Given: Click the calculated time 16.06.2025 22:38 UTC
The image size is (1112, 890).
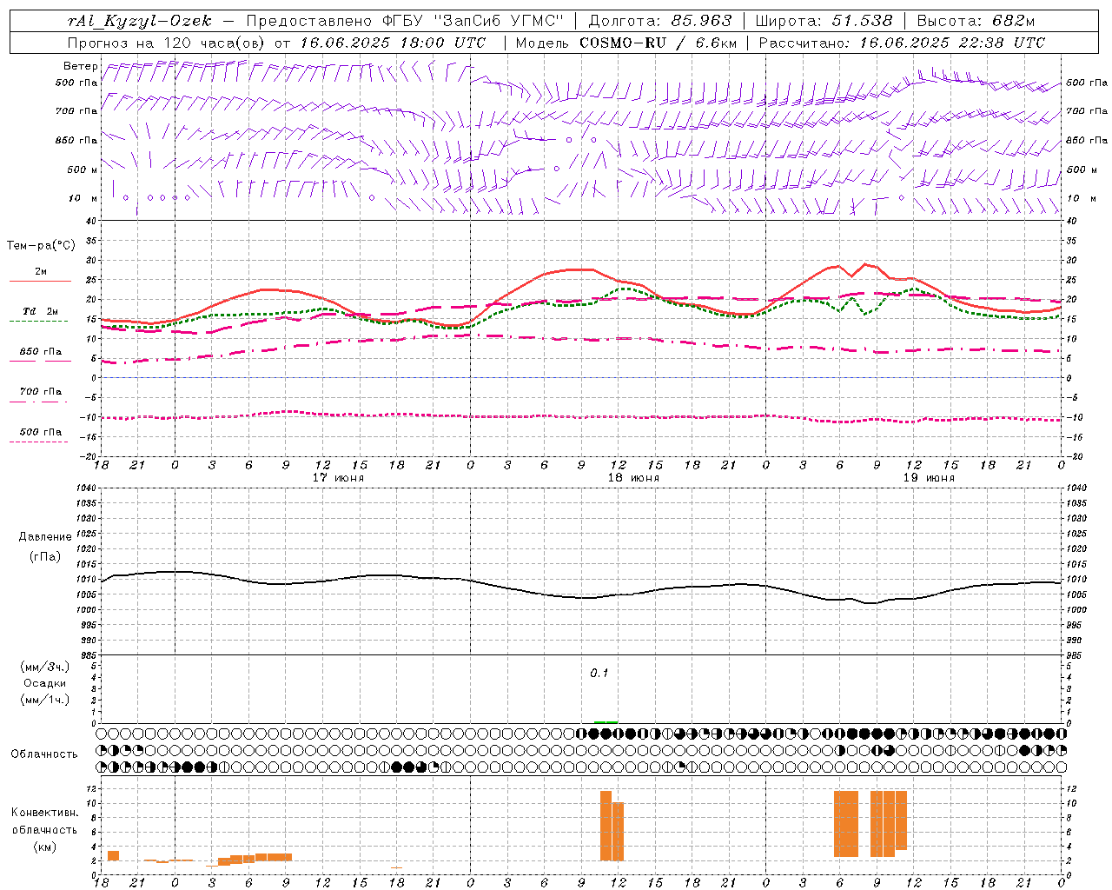Looking at the screenshot, I should pos(952,43).
